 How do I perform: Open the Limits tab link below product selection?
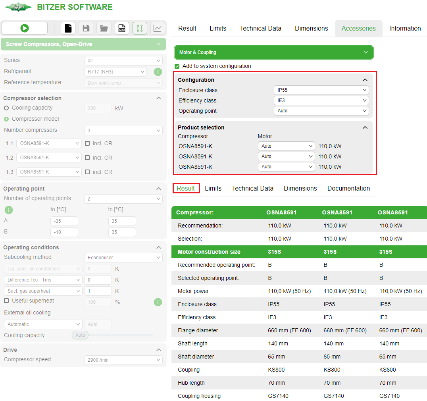click(x=213, y=188)
